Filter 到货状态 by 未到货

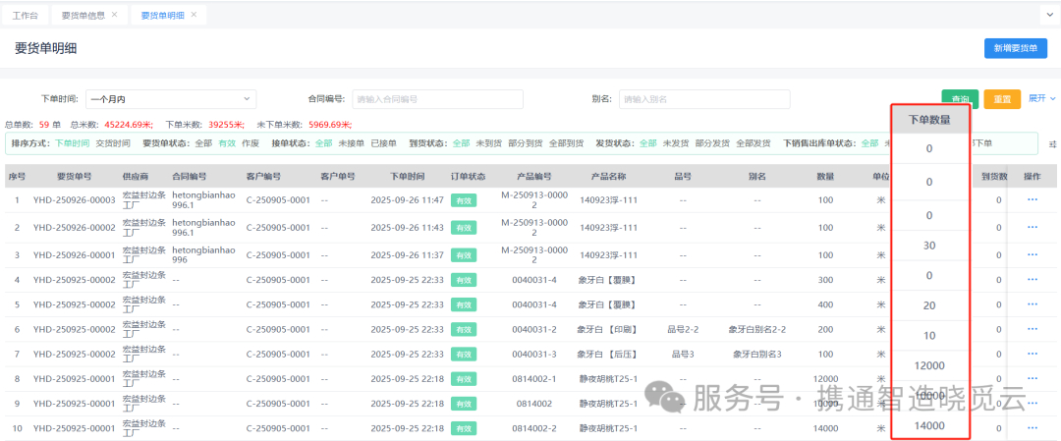(x=489, y=143)
